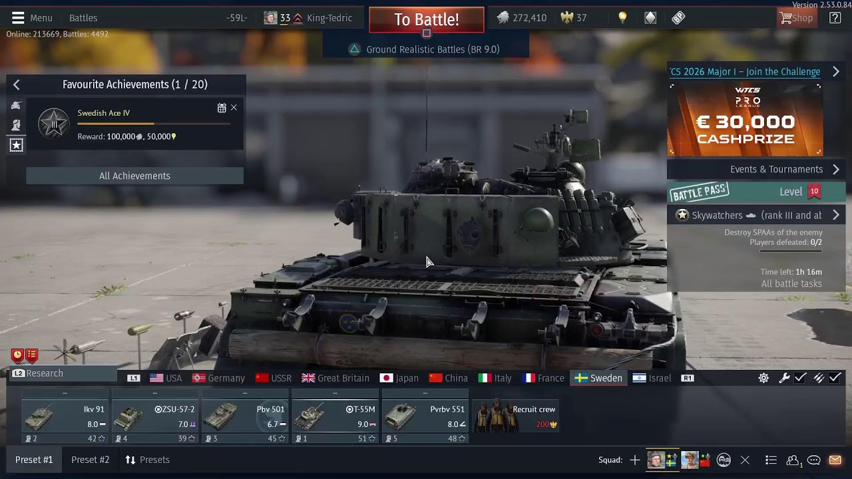
Task: Leave squad using the X icon
Action: click(x=745, y=460)
